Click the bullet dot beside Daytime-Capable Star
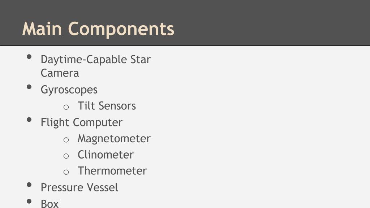 (29, 57)
